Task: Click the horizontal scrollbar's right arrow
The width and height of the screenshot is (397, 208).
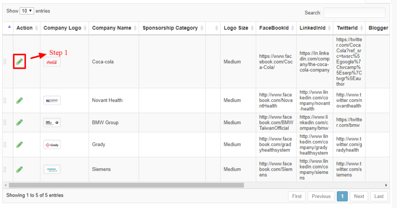Action: [386, 185]
